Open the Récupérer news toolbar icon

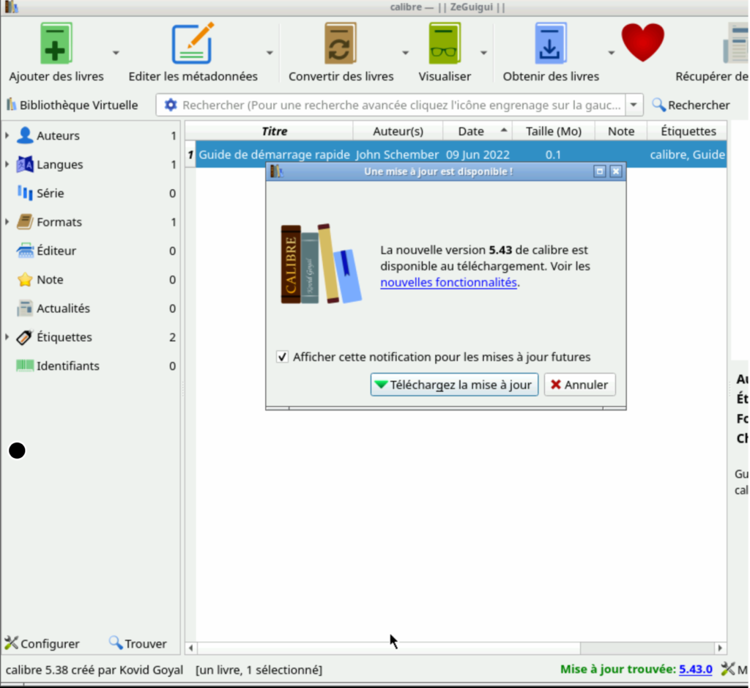pyautogui.click(x=735, y=43)
